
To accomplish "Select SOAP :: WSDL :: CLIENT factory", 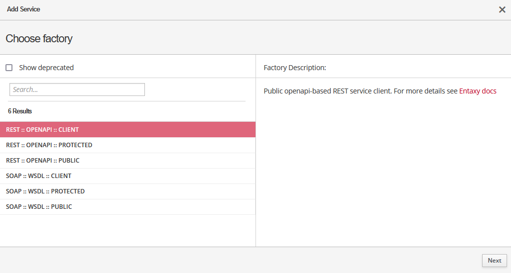I will [x=38, y=176].
